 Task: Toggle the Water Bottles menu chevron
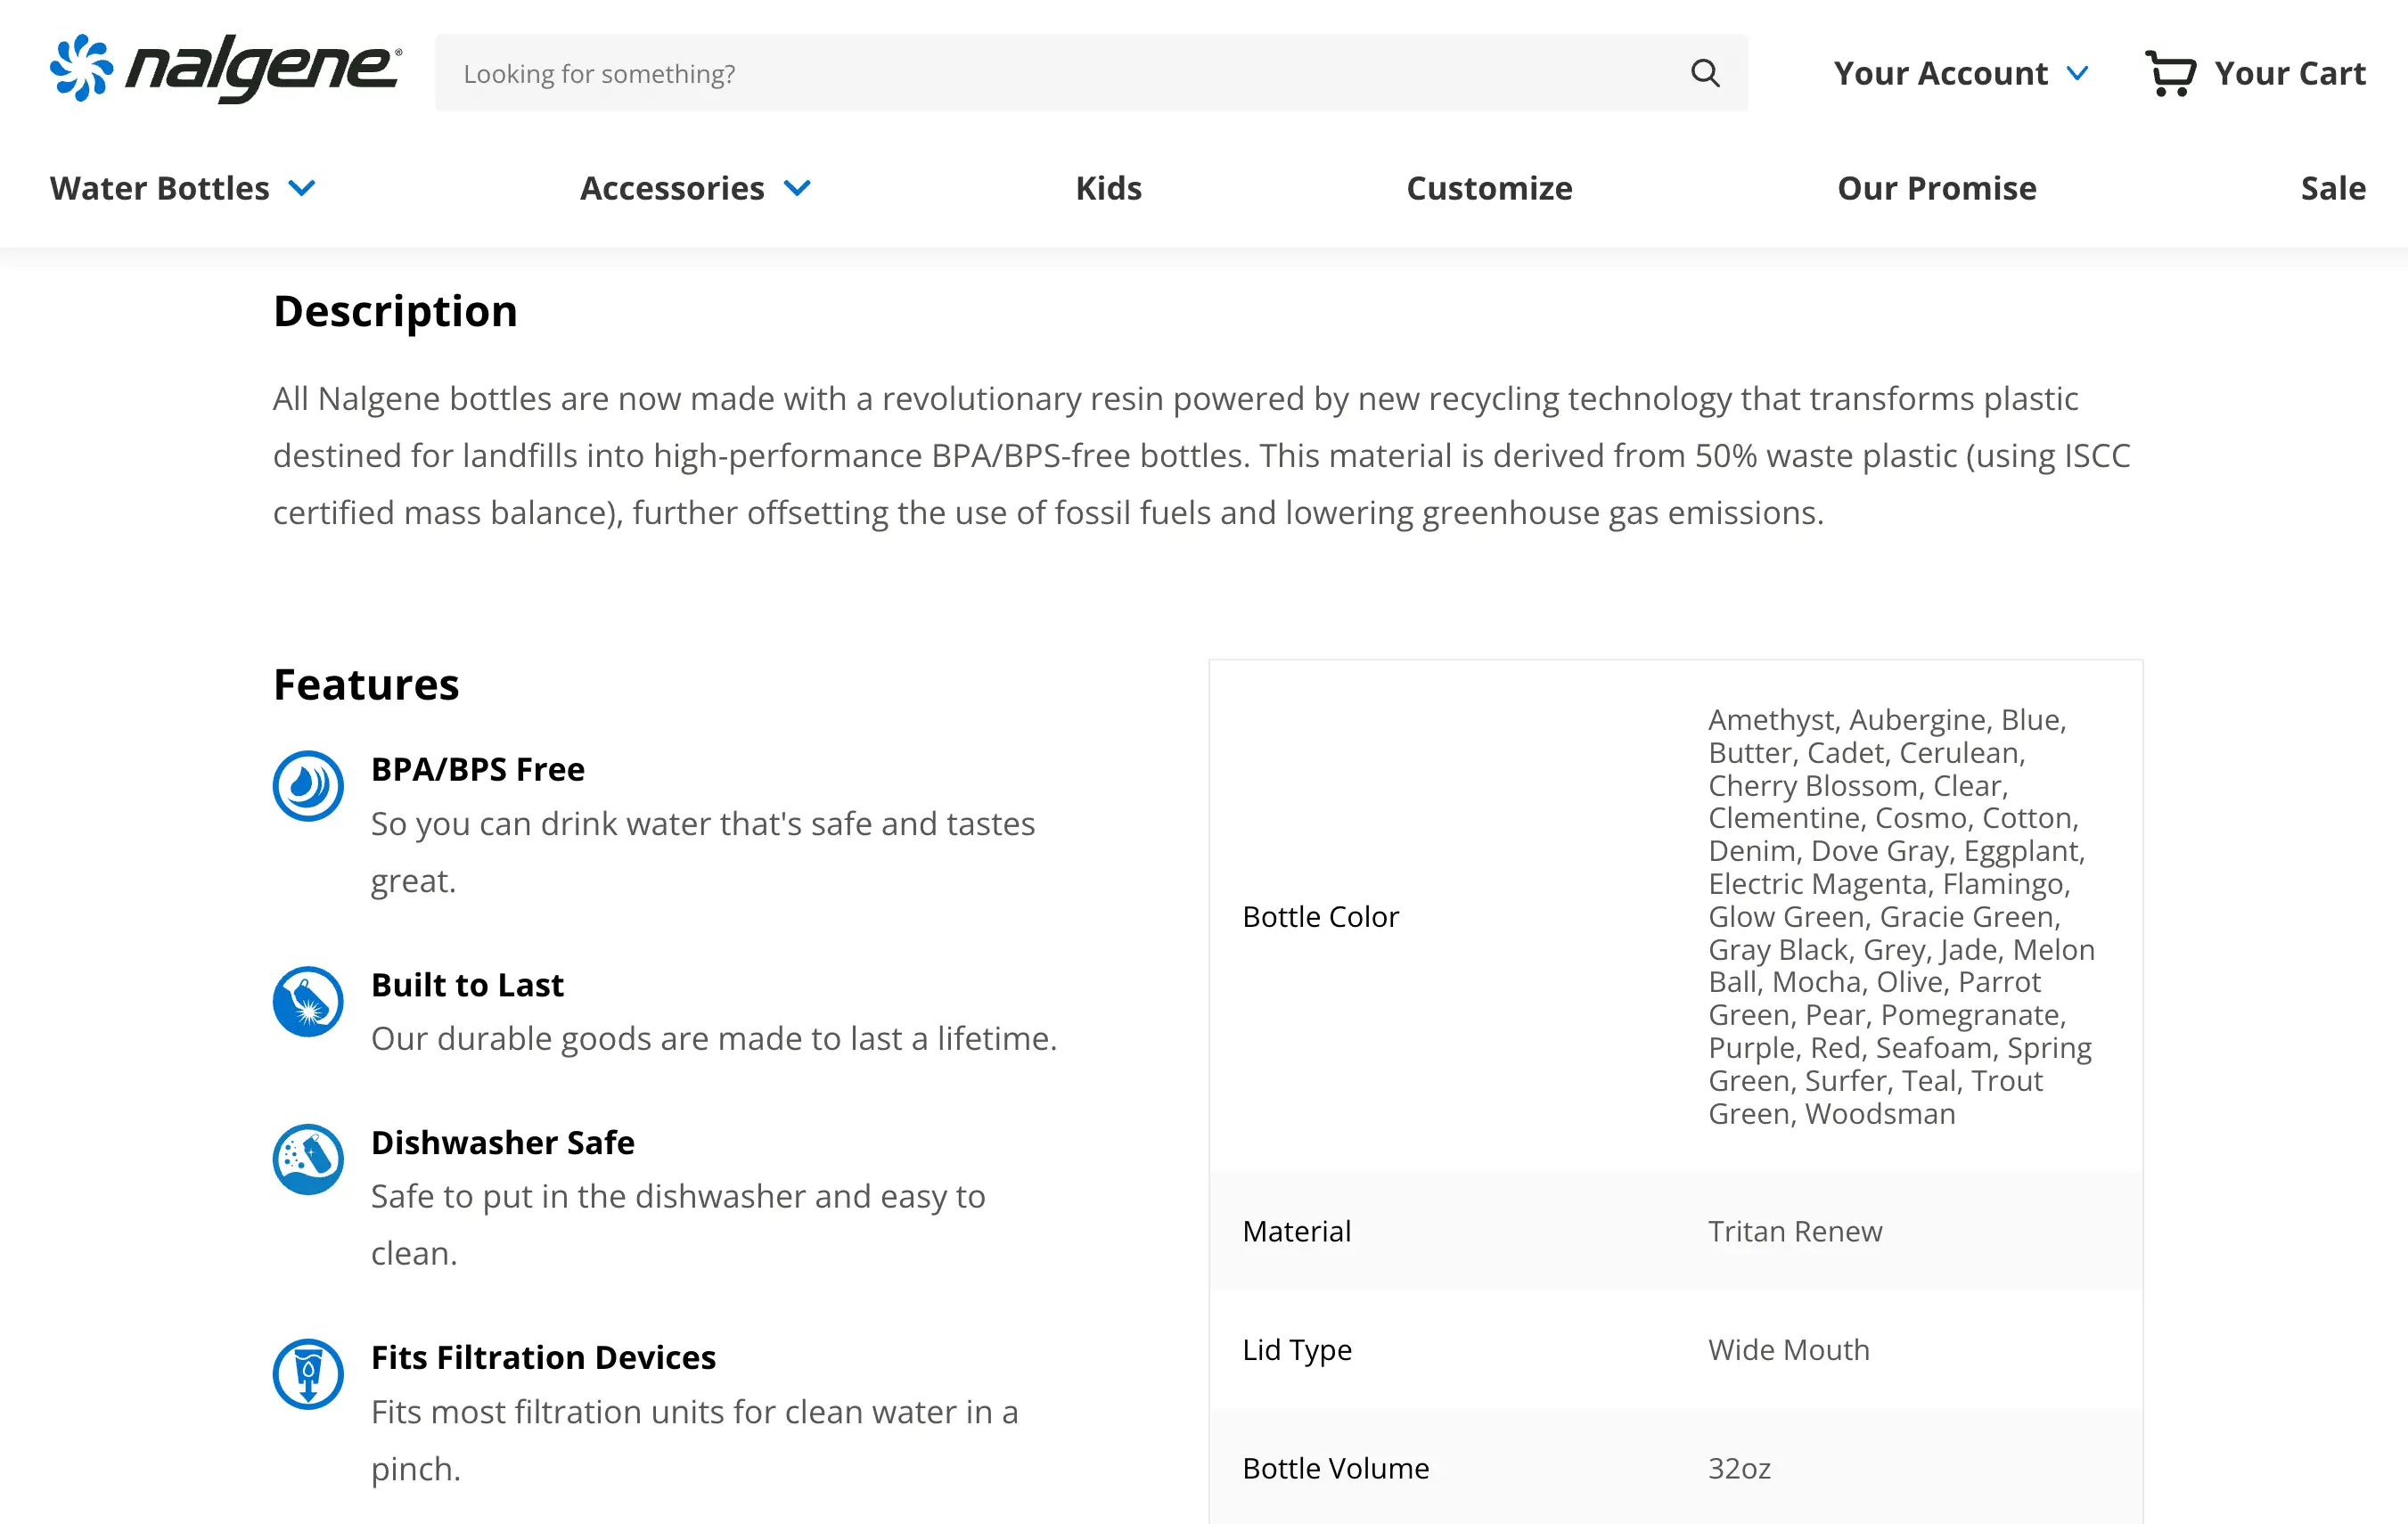point(306,186)
